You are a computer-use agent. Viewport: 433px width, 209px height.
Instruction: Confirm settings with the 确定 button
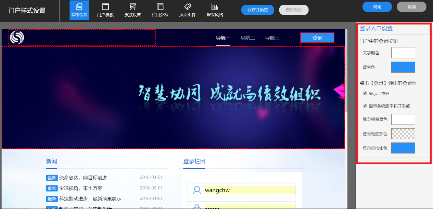click(x=377, y=6)
